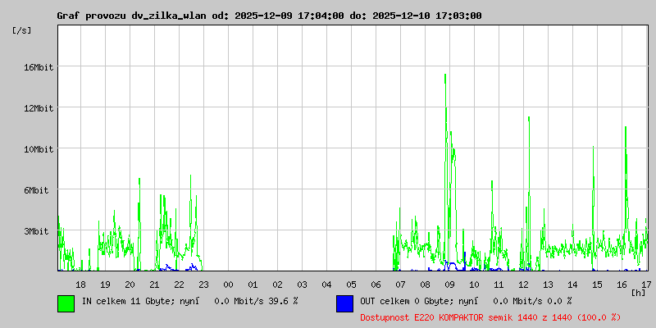Viewport: 656px width, 328px height.
Task: Click the blue OUT legend swatch
Action: (x=344, y=303)
